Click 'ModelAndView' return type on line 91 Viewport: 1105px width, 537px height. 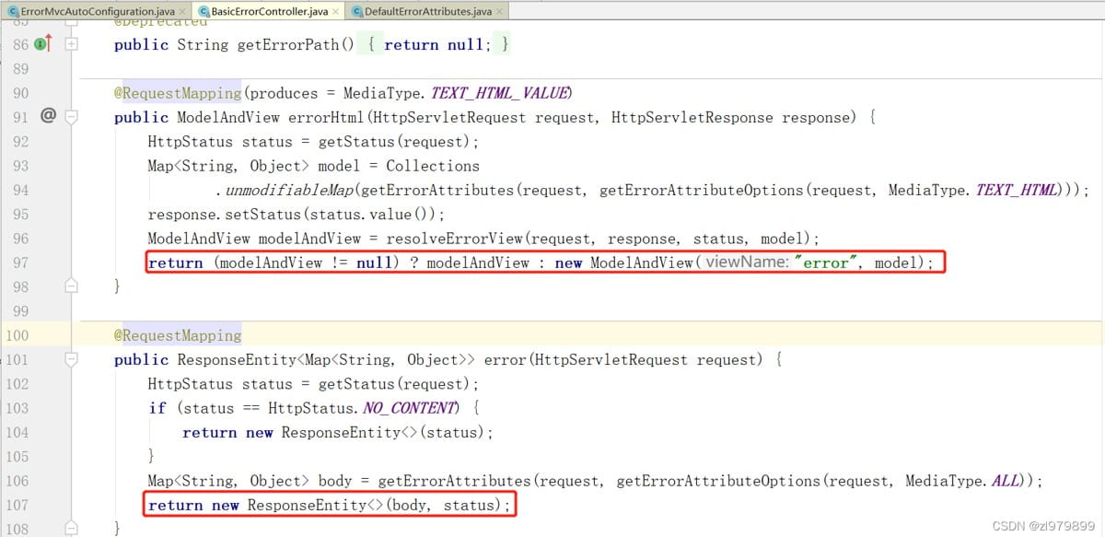point(228,117)
